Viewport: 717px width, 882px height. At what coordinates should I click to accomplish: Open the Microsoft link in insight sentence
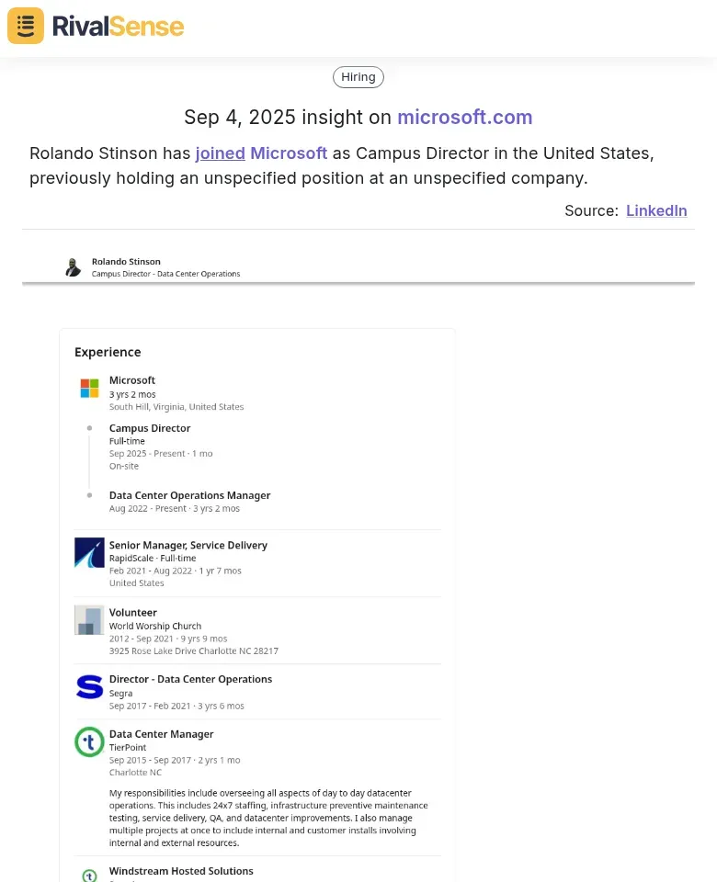289,153
